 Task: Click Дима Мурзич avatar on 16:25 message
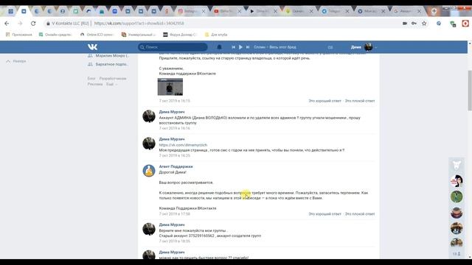pyautogui.click(x=149, y=144)
